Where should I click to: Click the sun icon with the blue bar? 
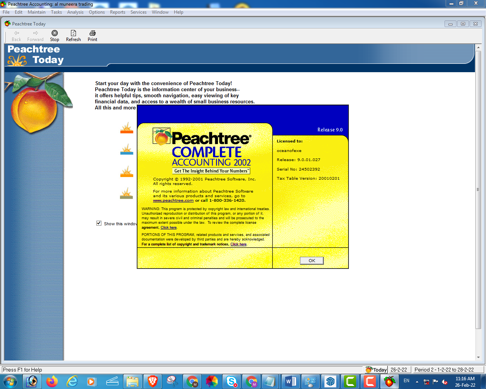pos(127,149)
